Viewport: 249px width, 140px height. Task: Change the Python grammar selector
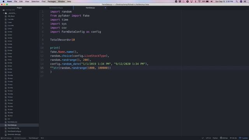pos(215,138)
